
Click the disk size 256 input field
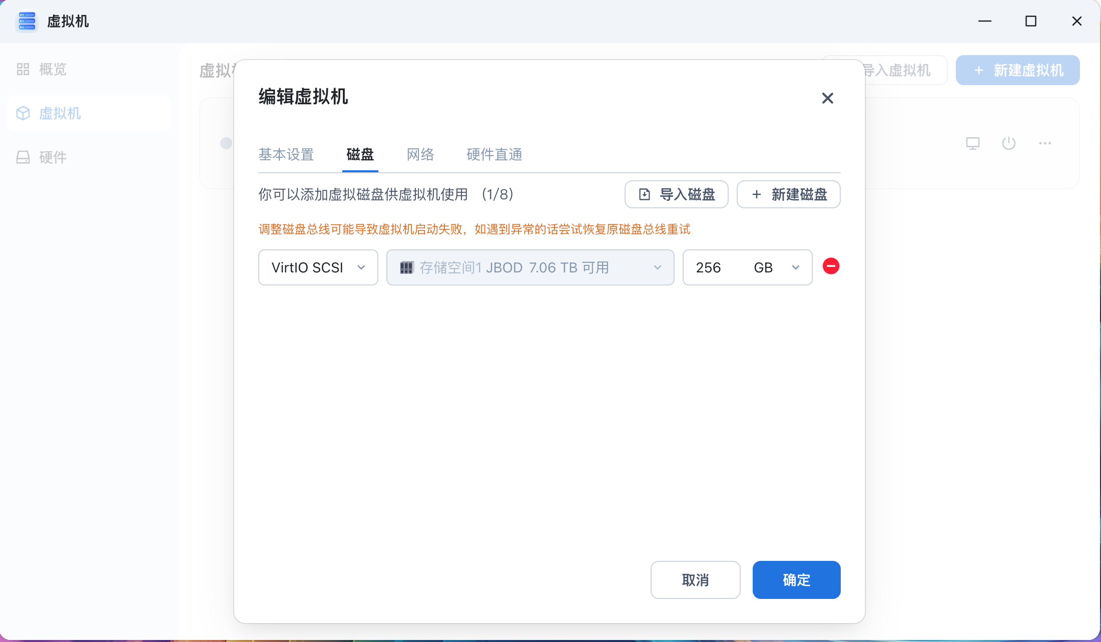click(x=708, y=267)
